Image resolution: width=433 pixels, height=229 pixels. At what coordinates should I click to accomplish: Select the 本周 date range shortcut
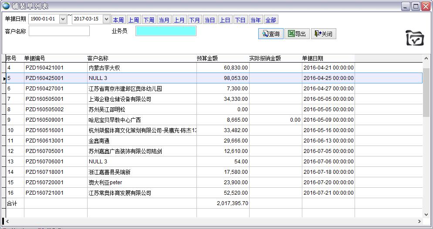118,20
